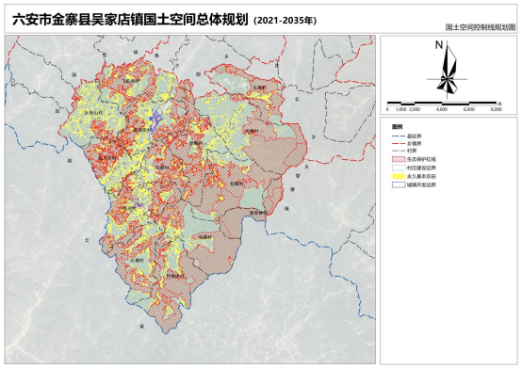The height and width of the screenshot is (368, 522).
Task: Select the blue dashed 县区界 legend line
Action: point(399,136)
